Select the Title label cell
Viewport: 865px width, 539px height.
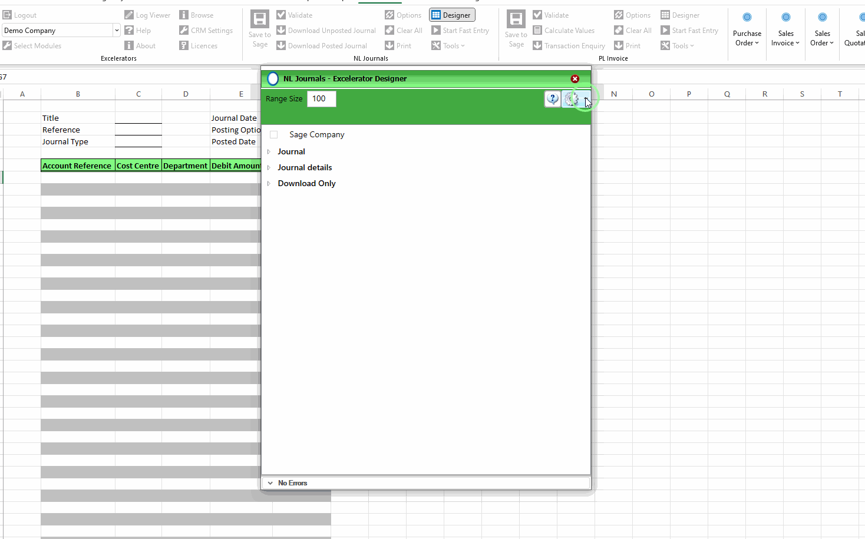click(x=78, y=118)
